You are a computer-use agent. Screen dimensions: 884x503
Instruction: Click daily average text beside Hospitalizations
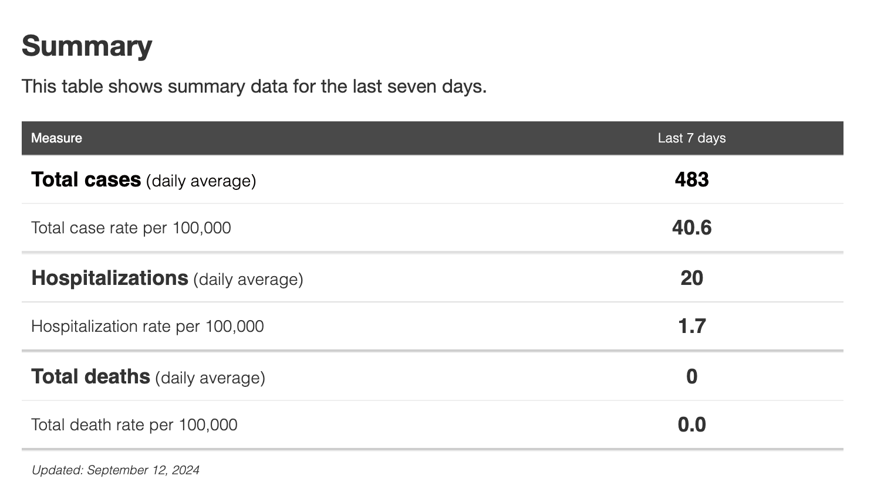tap(248, 280)
